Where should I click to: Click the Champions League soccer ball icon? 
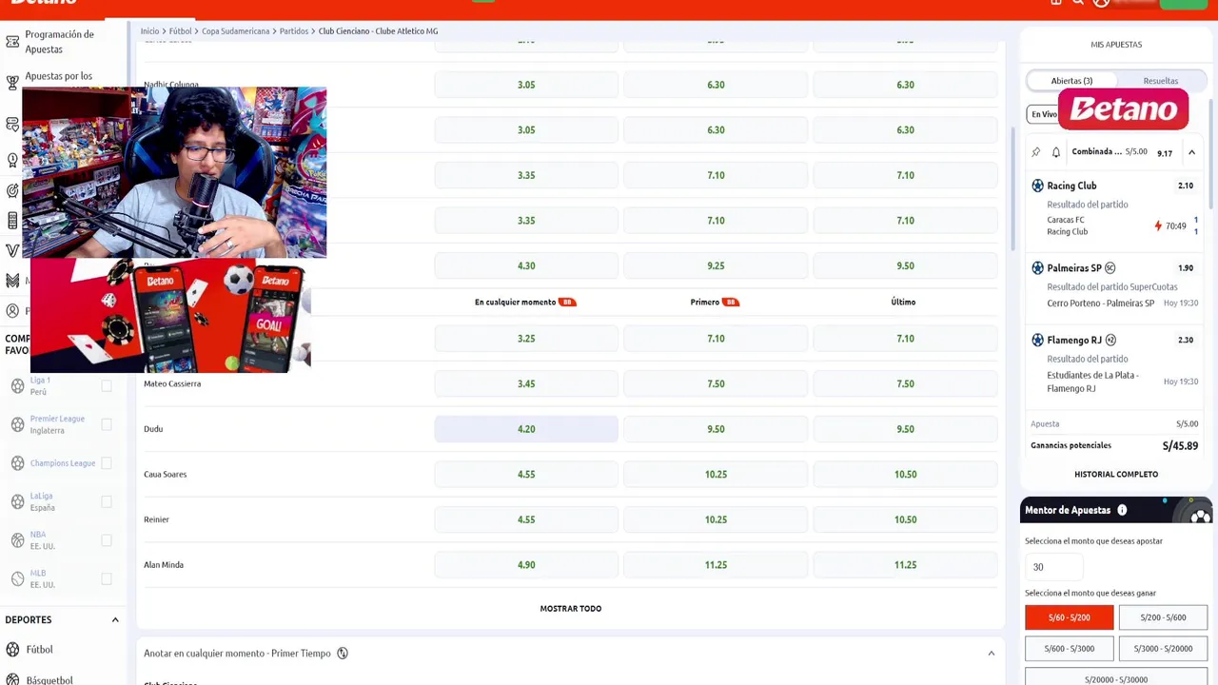pos(17,463)
